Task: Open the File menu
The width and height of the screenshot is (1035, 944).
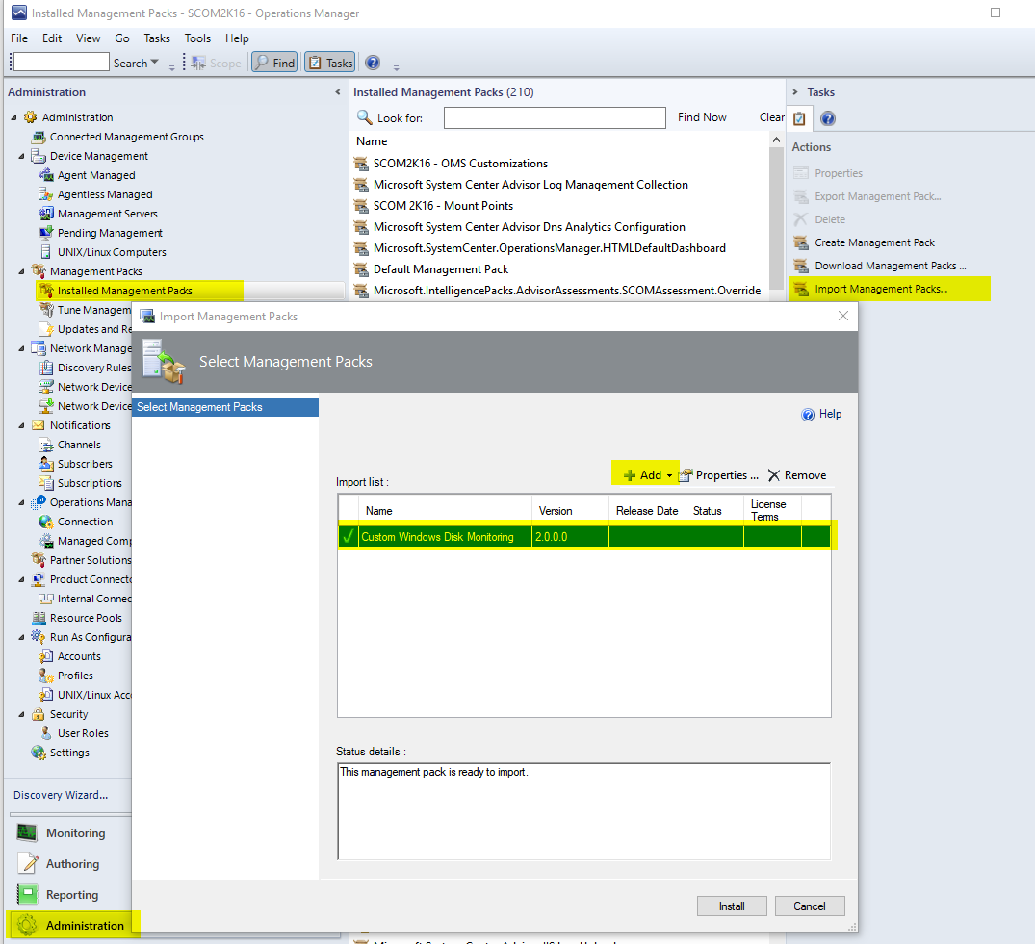Action: point(19,38)
